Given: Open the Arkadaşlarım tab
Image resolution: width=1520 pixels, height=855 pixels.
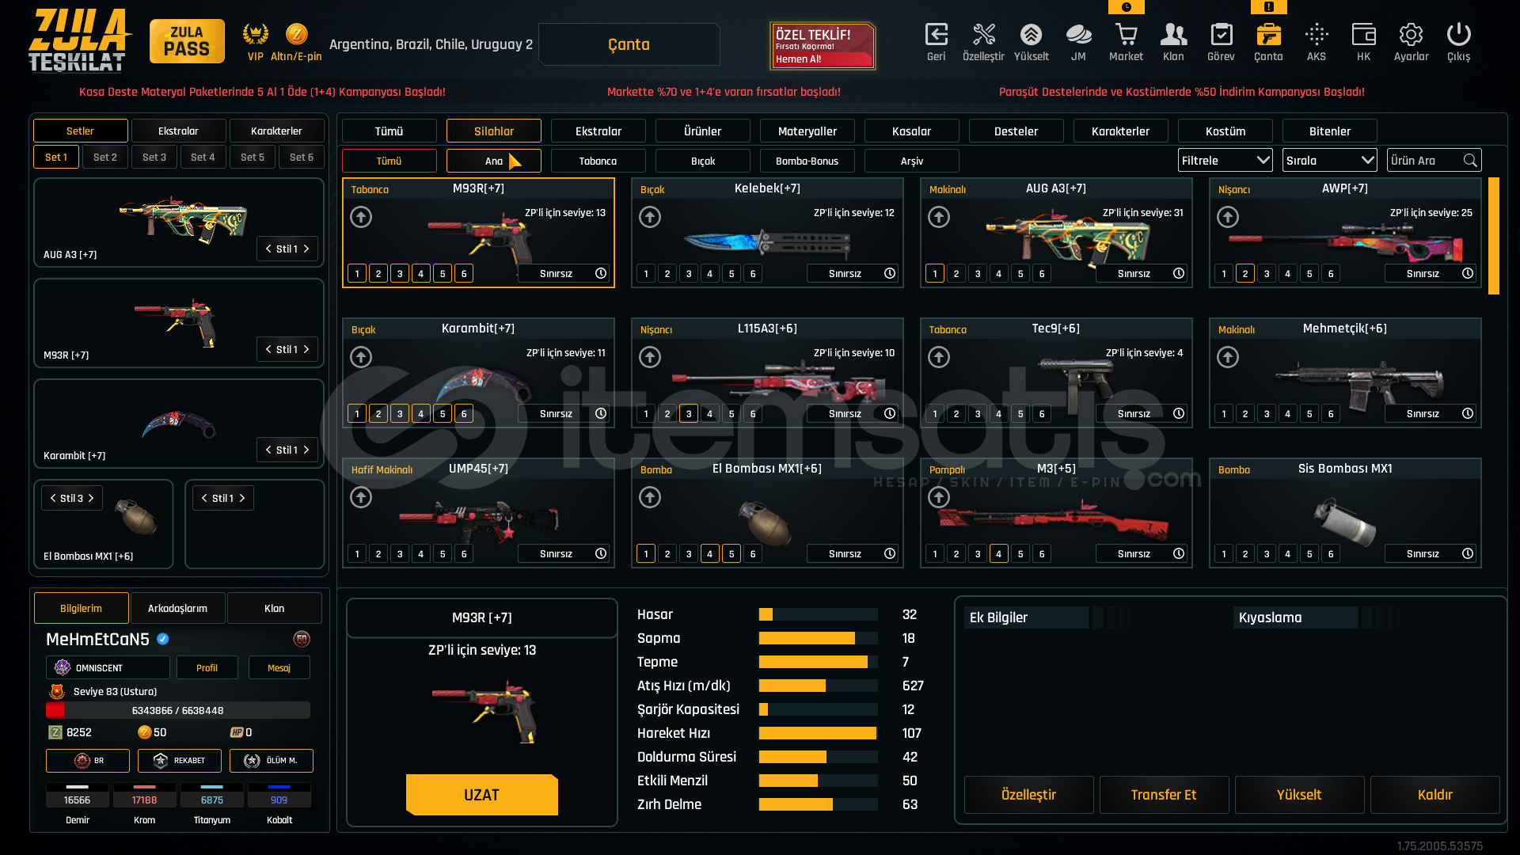Looking at the screenshot, I should coord(177,608).
